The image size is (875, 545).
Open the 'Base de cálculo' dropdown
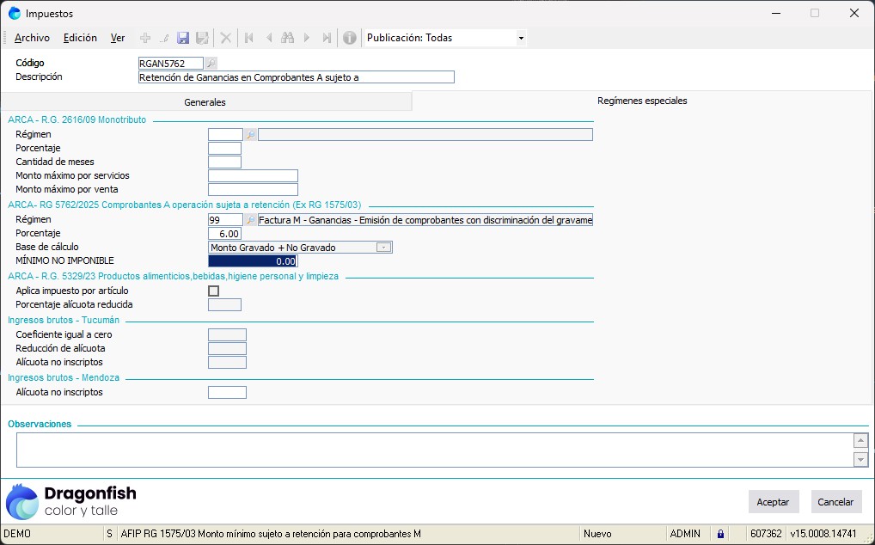tap(384, 248)
